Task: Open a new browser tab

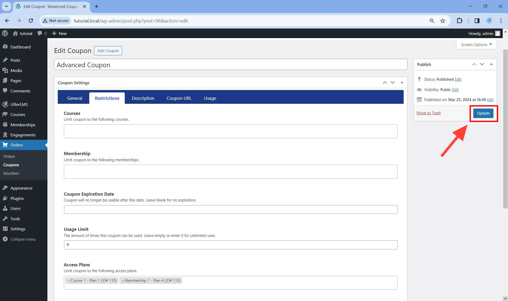Action: pos(96,6)
